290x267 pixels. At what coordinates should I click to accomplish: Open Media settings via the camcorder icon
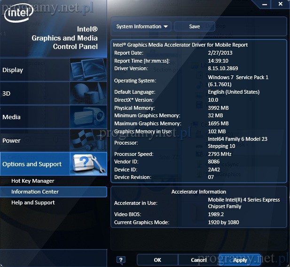[87, 117]
